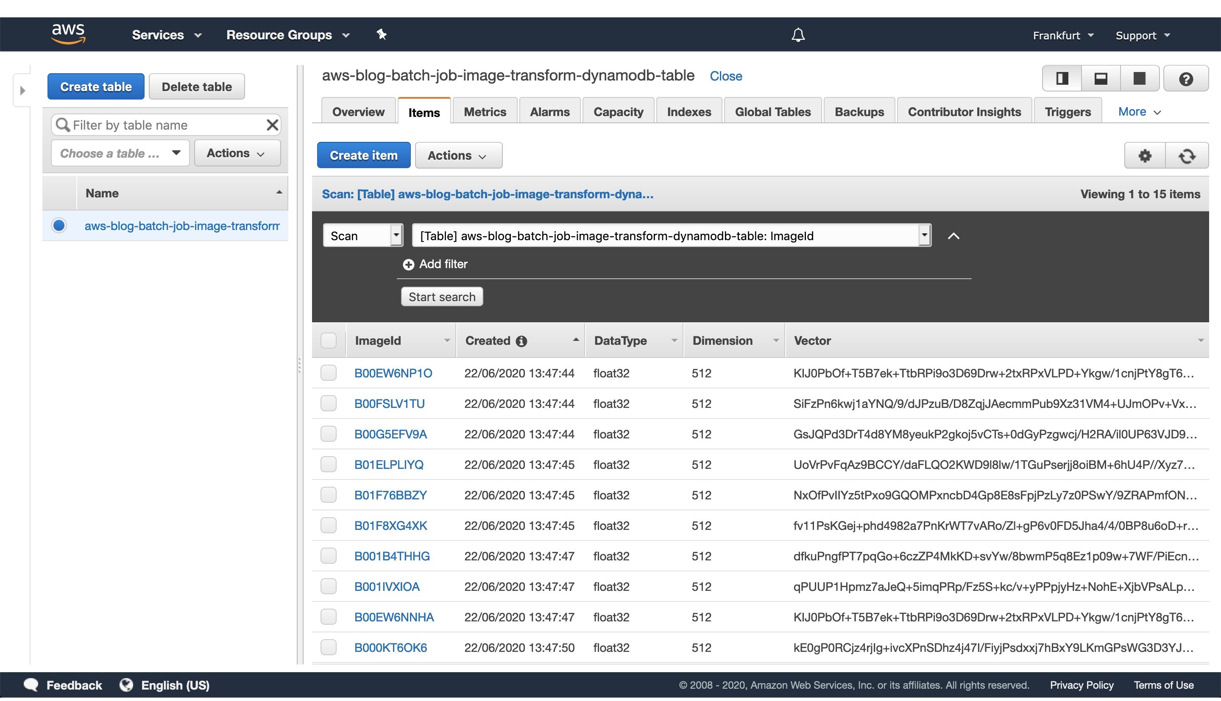Switch to the Triggers tab
The width and height of the screenshot is (1221, 701).
tap(1067, 112)
